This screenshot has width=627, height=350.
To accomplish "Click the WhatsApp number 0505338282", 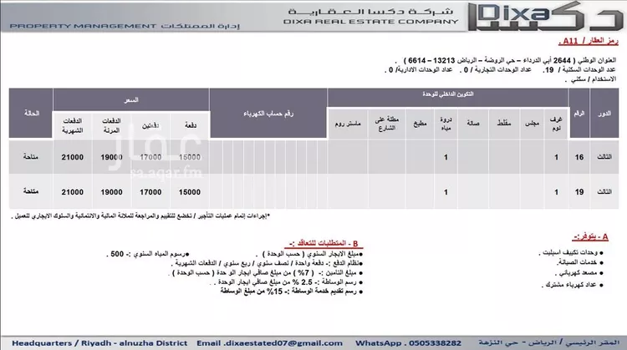I will click(435, 343).
